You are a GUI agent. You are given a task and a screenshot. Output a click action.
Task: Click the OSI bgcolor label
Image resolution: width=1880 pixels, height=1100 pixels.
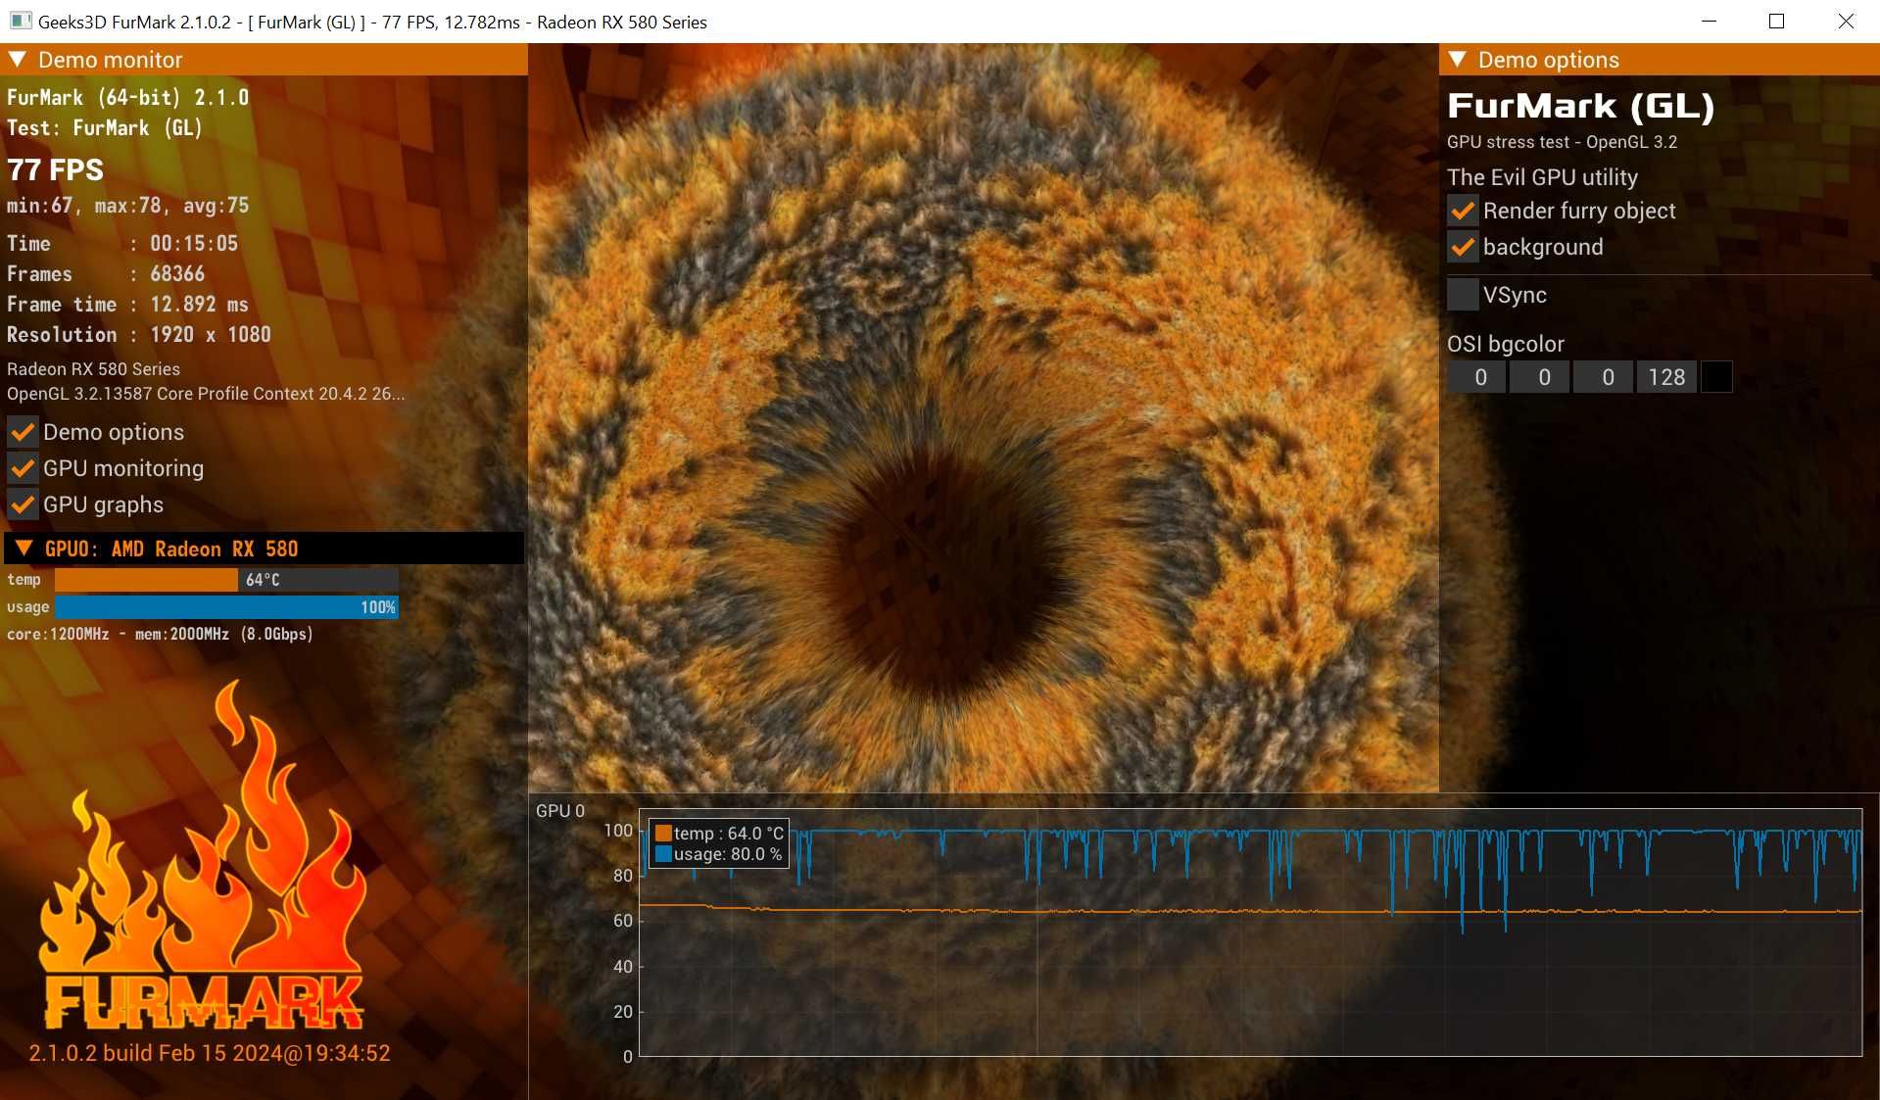tap(1506, 344)
